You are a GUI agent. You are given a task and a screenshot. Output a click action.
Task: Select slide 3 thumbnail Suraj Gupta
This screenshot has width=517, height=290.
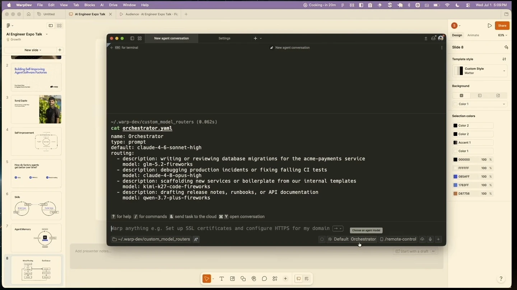pyautogui.click(x=36, y=109)
